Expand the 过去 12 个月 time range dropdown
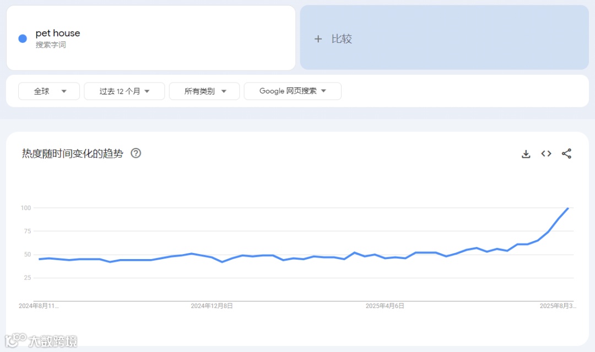 coord(125,91)
